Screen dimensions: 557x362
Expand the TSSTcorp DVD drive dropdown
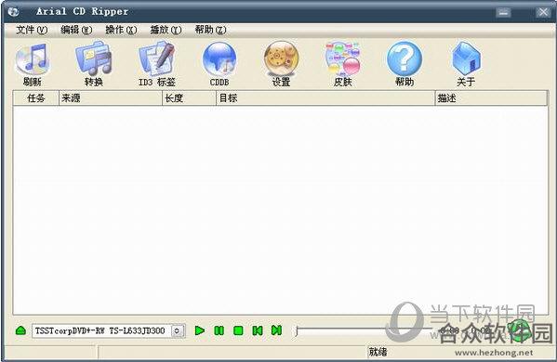coord(178,330)
